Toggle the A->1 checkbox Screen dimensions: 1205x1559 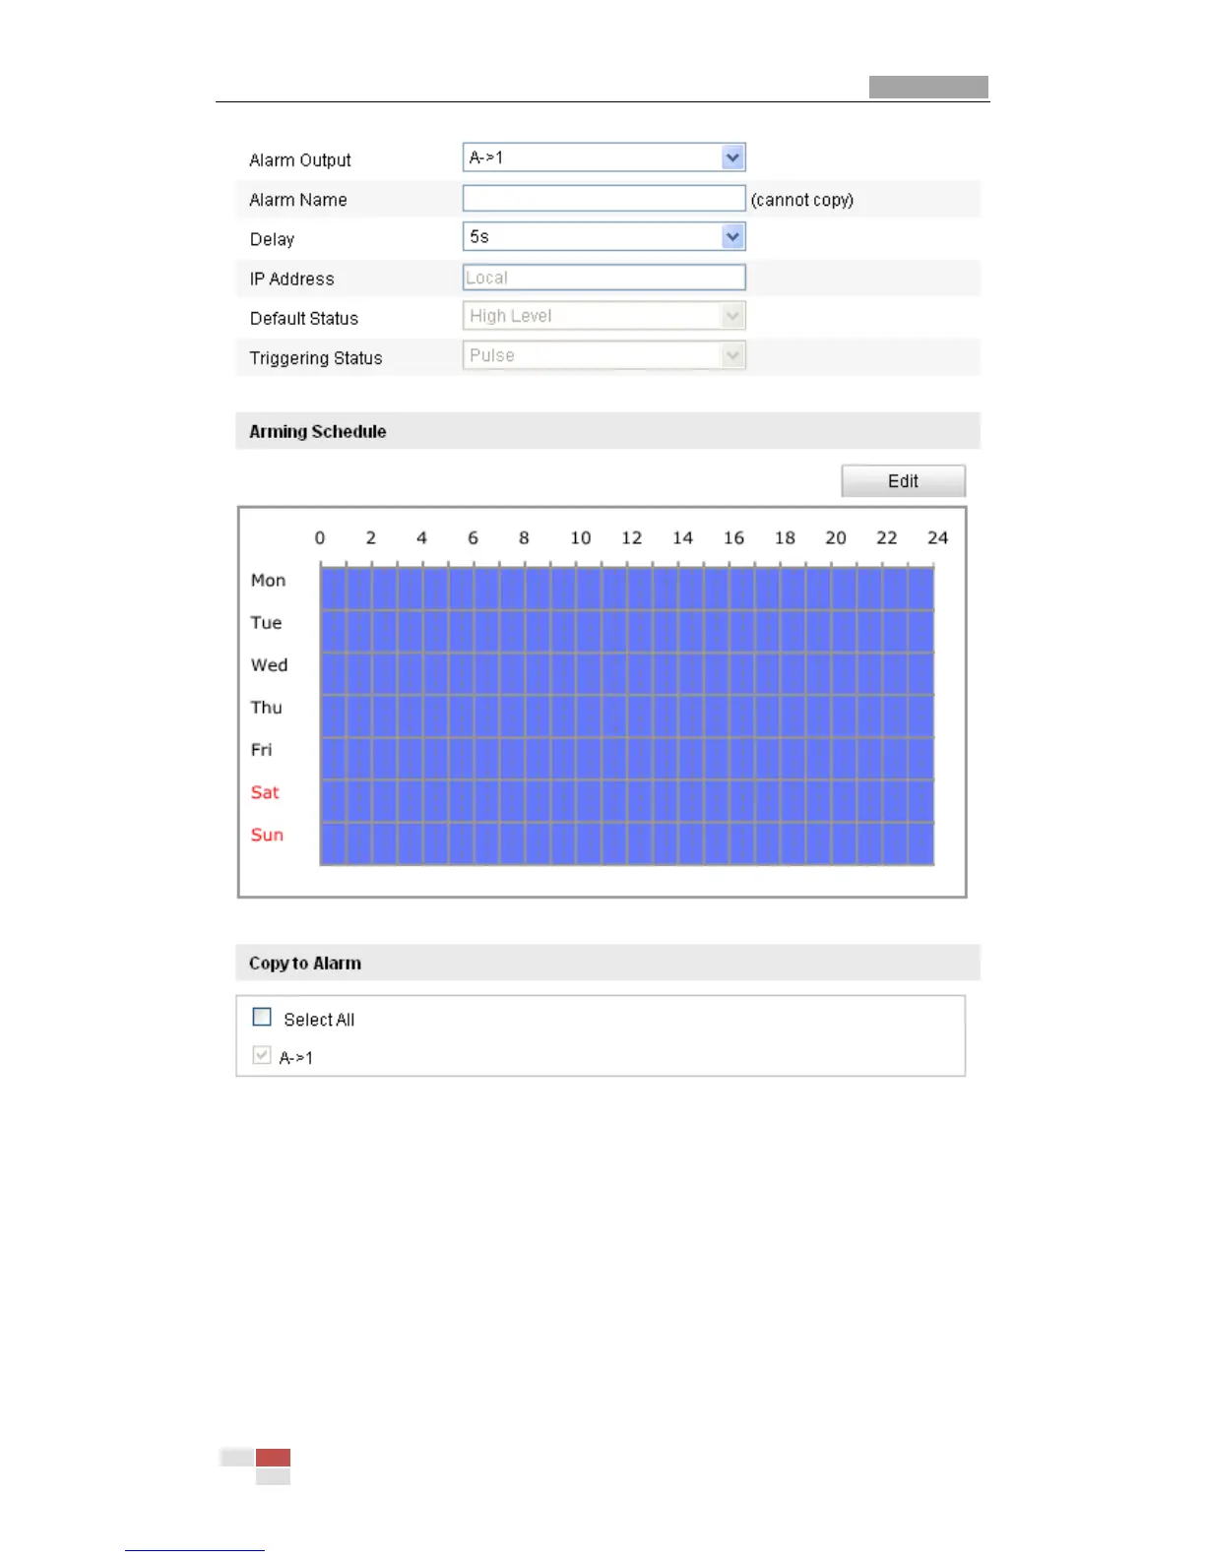262,1055
